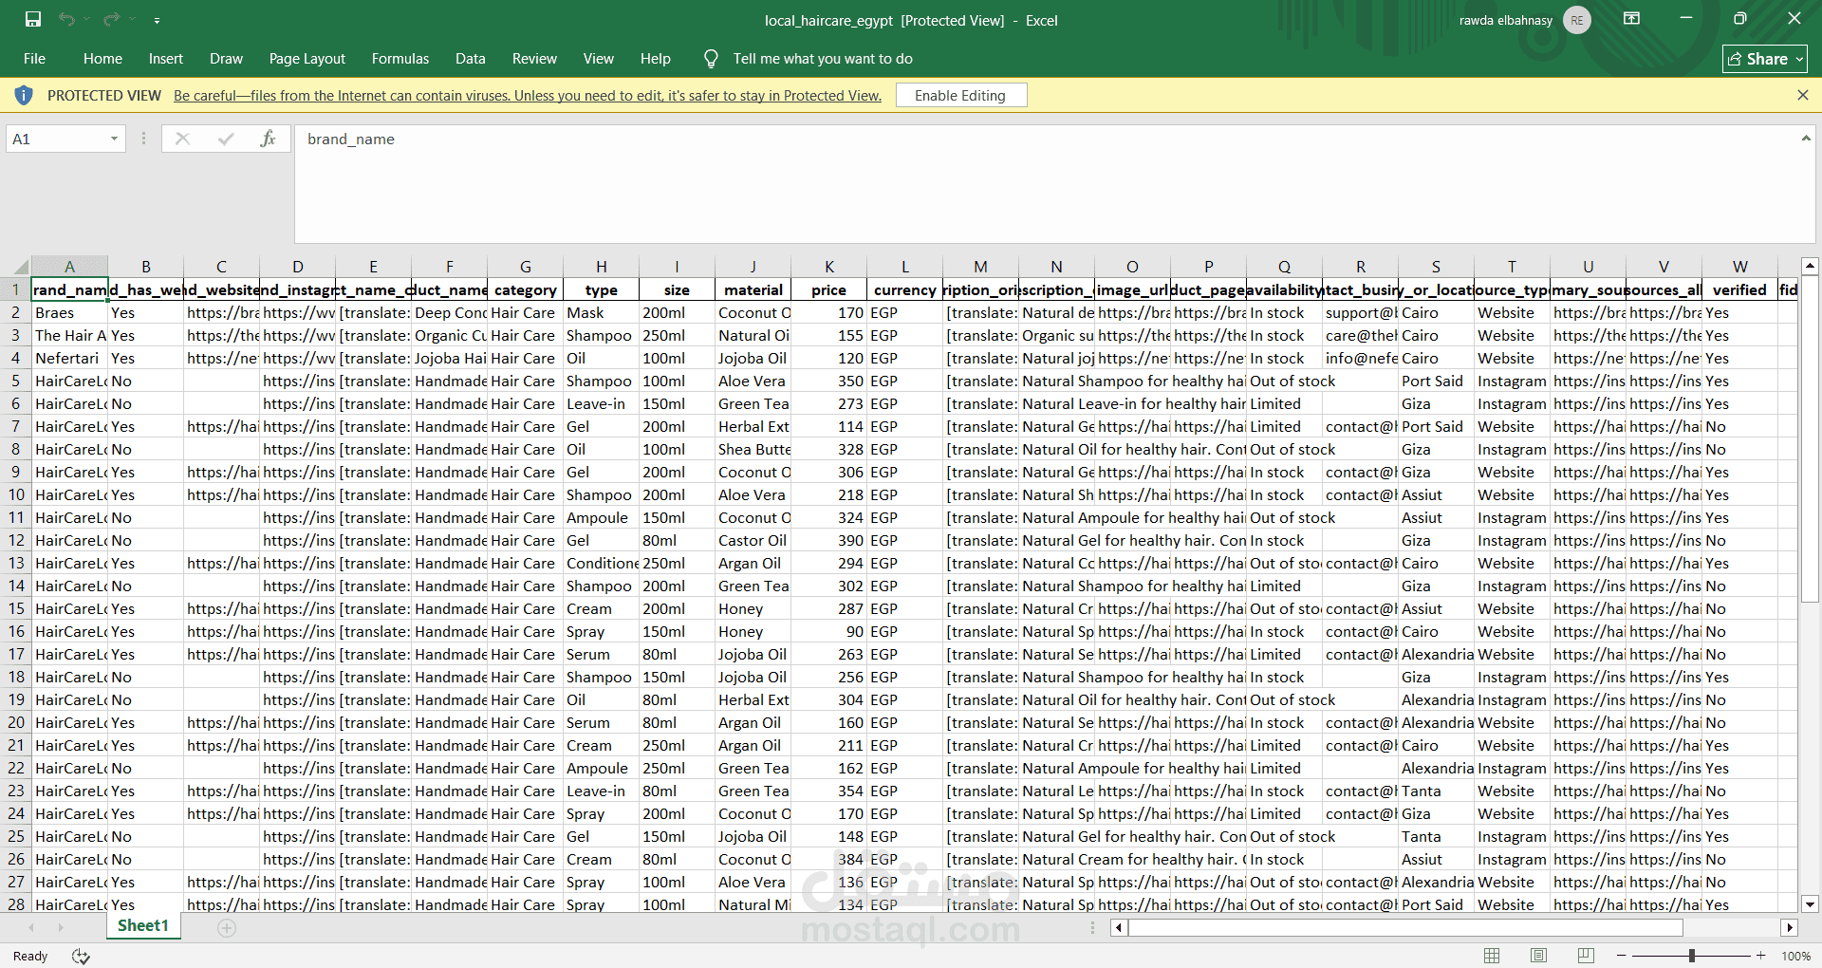Screen dimensions: 1822x968
Task: Close the Protected View message bar
Action: click(x=1802, y=95)
